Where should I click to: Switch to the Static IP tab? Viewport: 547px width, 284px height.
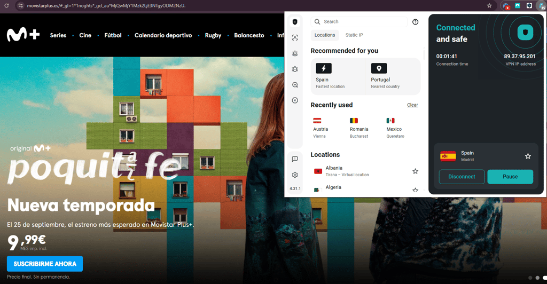click(x=354, y=35)
